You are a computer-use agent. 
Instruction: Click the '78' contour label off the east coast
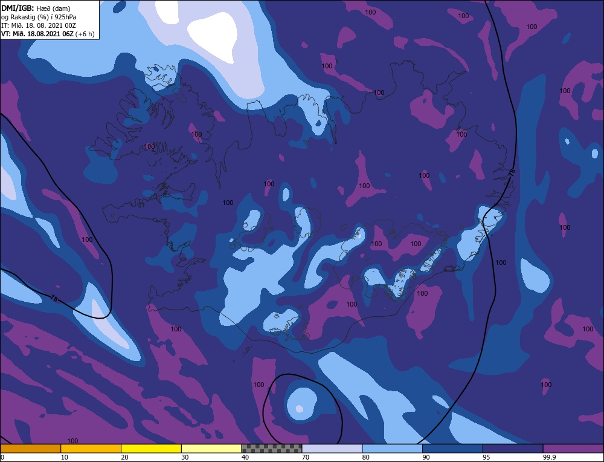[x=512, y=173]
